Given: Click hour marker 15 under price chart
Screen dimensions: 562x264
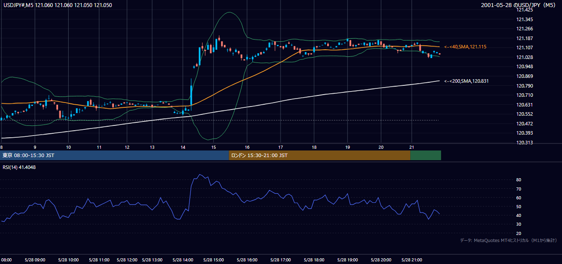Looking at the screenshot, I should [x=213, y=147].
